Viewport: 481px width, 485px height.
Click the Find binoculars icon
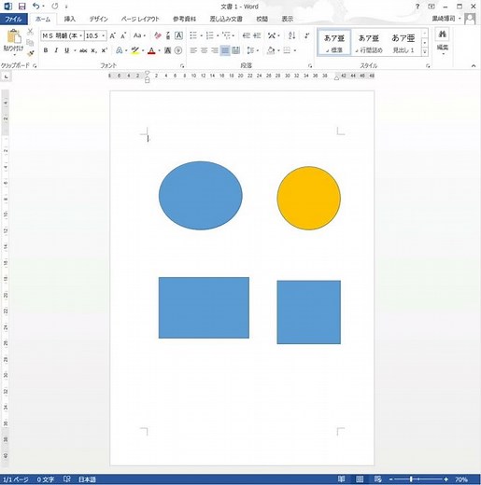tap(443, 34)
